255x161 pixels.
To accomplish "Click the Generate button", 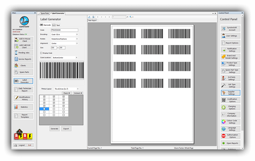I will click(55, 129).
